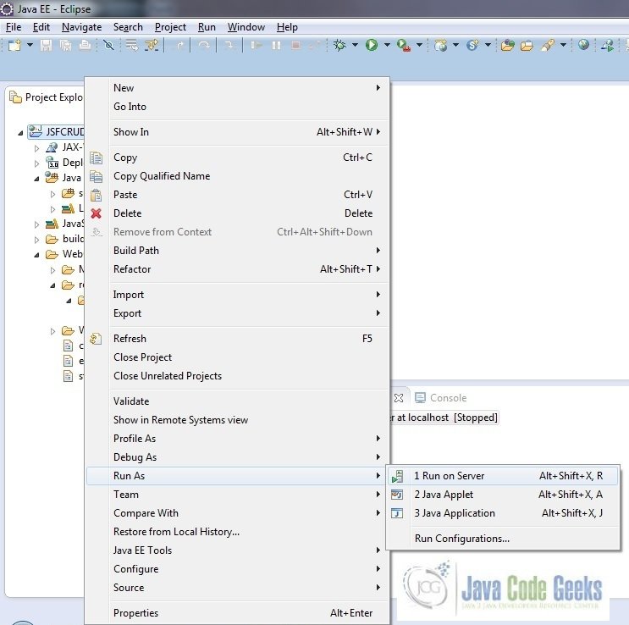This screenshot has width=629, height=625.
Task: Choose 3 Java Application
Action: coord(503,513)
